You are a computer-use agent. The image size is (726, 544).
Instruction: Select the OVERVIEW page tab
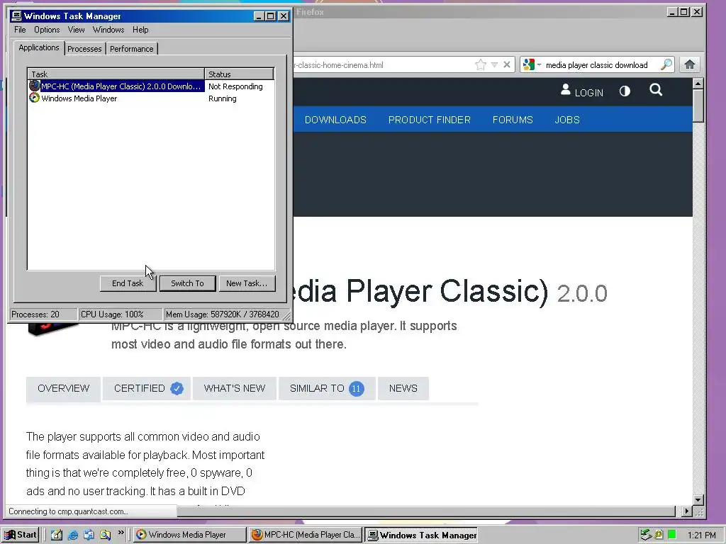pos(63,389)
